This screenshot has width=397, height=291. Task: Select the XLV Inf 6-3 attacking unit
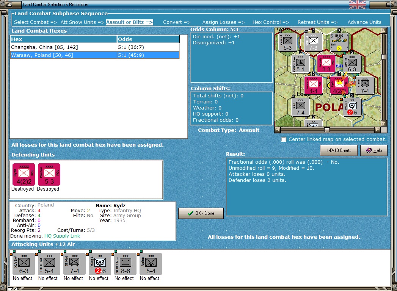click(x=24, y=264)
